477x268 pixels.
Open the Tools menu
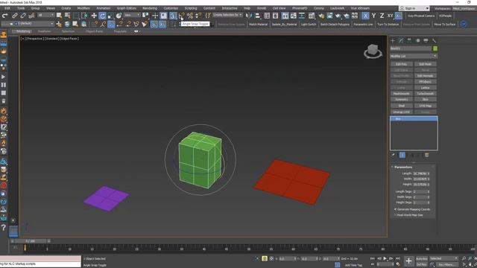pyautogui.click(x=21, y=8)
